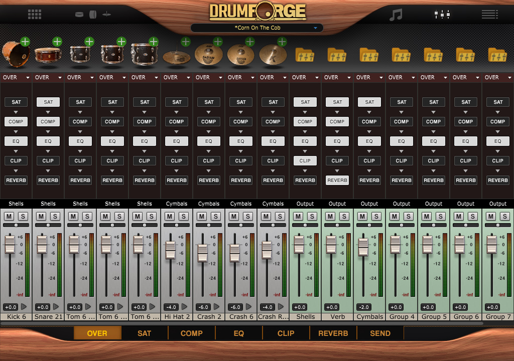
Task: Switch to the EQ bottom tab
Action: click(x=239, y=333)
